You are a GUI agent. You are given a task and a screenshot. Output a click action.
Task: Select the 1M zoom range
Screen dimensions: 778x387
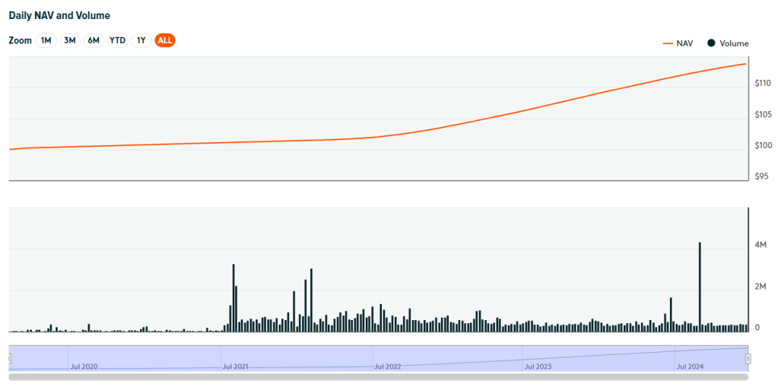click(46, 40)
